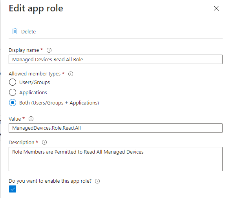This screenshot has width=225, height=198.
Task: Click inside the Description text area
Action: coord(116,159)
